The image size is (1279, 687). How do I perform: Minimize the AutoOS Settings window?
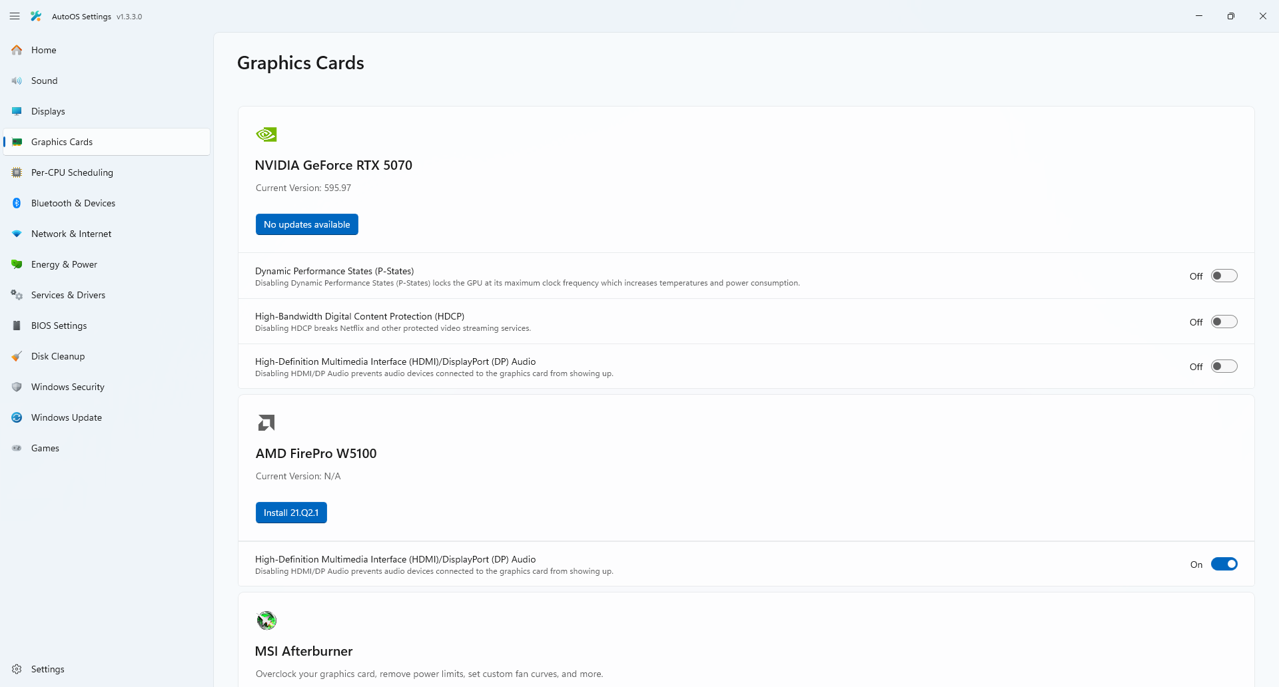[x=1199, y=16]
